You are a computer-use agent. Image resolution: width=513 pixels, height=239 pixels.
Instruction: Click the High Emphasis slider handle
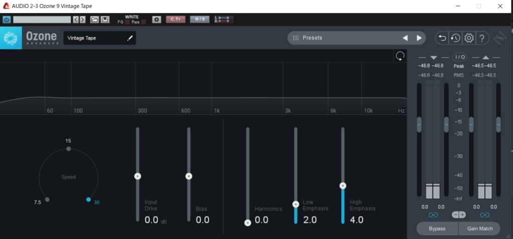[343, 185]
